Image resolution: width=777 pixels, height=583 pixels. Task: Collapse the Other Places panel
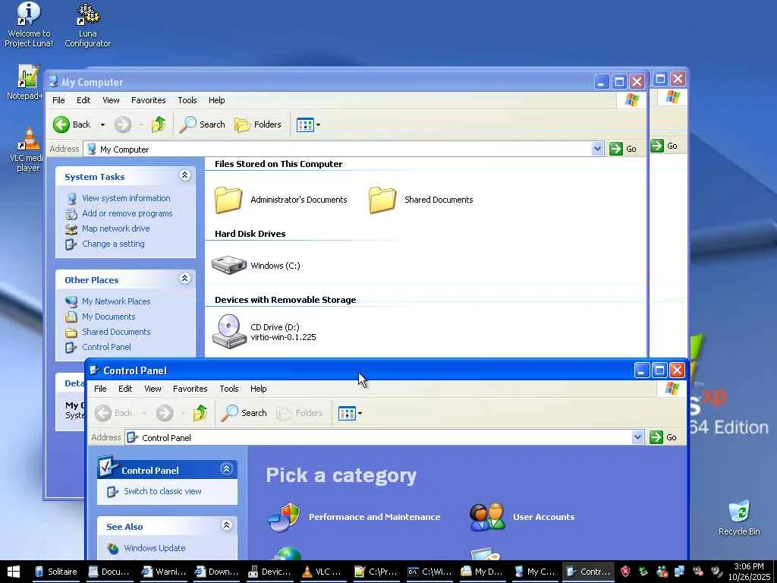coord(185,279)
